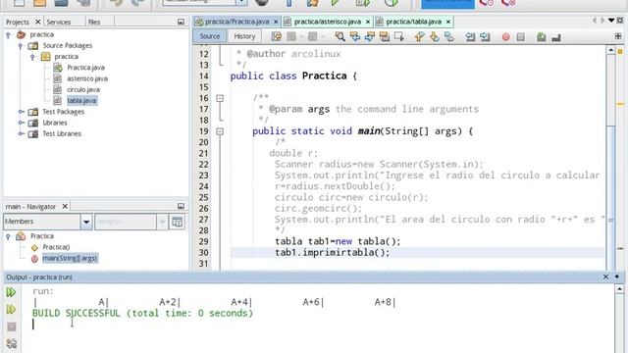Minimize the Projects panel window group
This screenshot has width=628, height=353.
tap(181, 22)
